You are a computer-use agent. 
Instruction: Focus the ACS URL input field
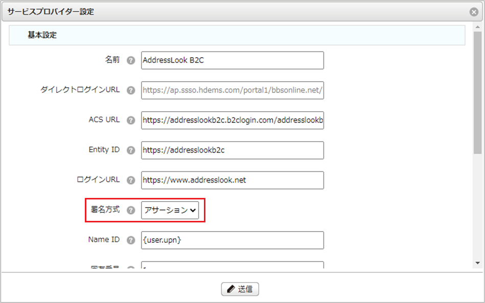click(233, 120)
